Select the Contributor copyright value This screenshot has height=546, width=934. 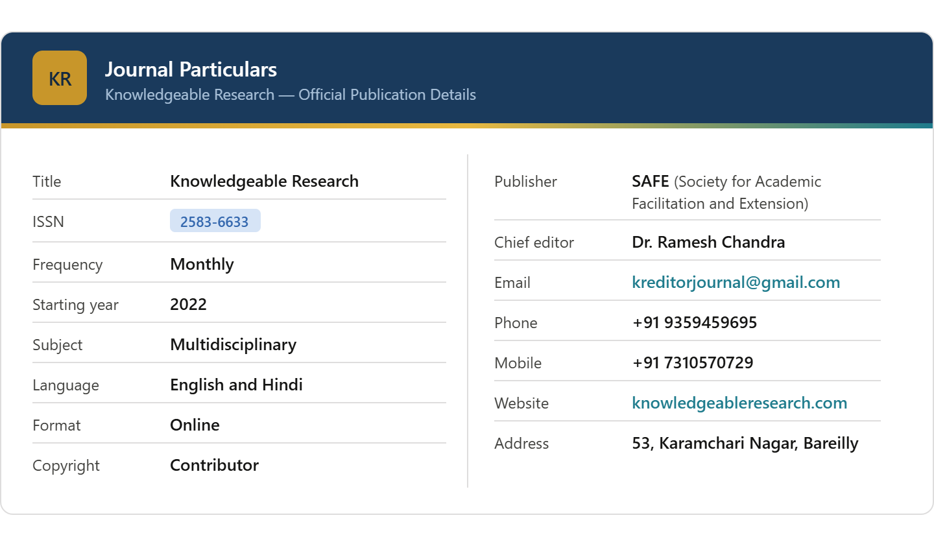pos(214,465)
